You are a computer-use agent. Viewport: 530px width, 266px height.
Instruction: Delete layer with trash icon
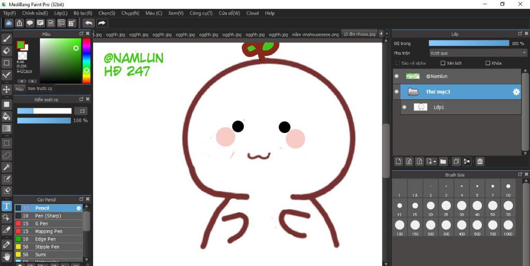(x=479, y=161)
